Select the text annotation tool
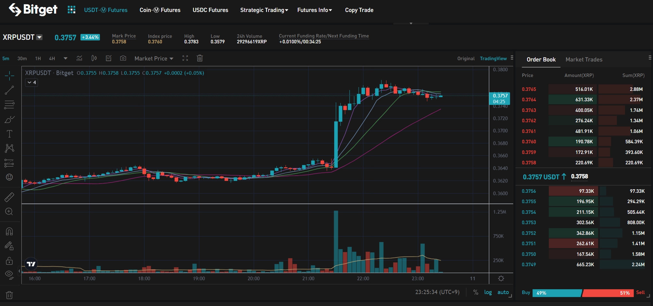Image resolution: width=653 pixels, height=306 pixels. [9, 134]
